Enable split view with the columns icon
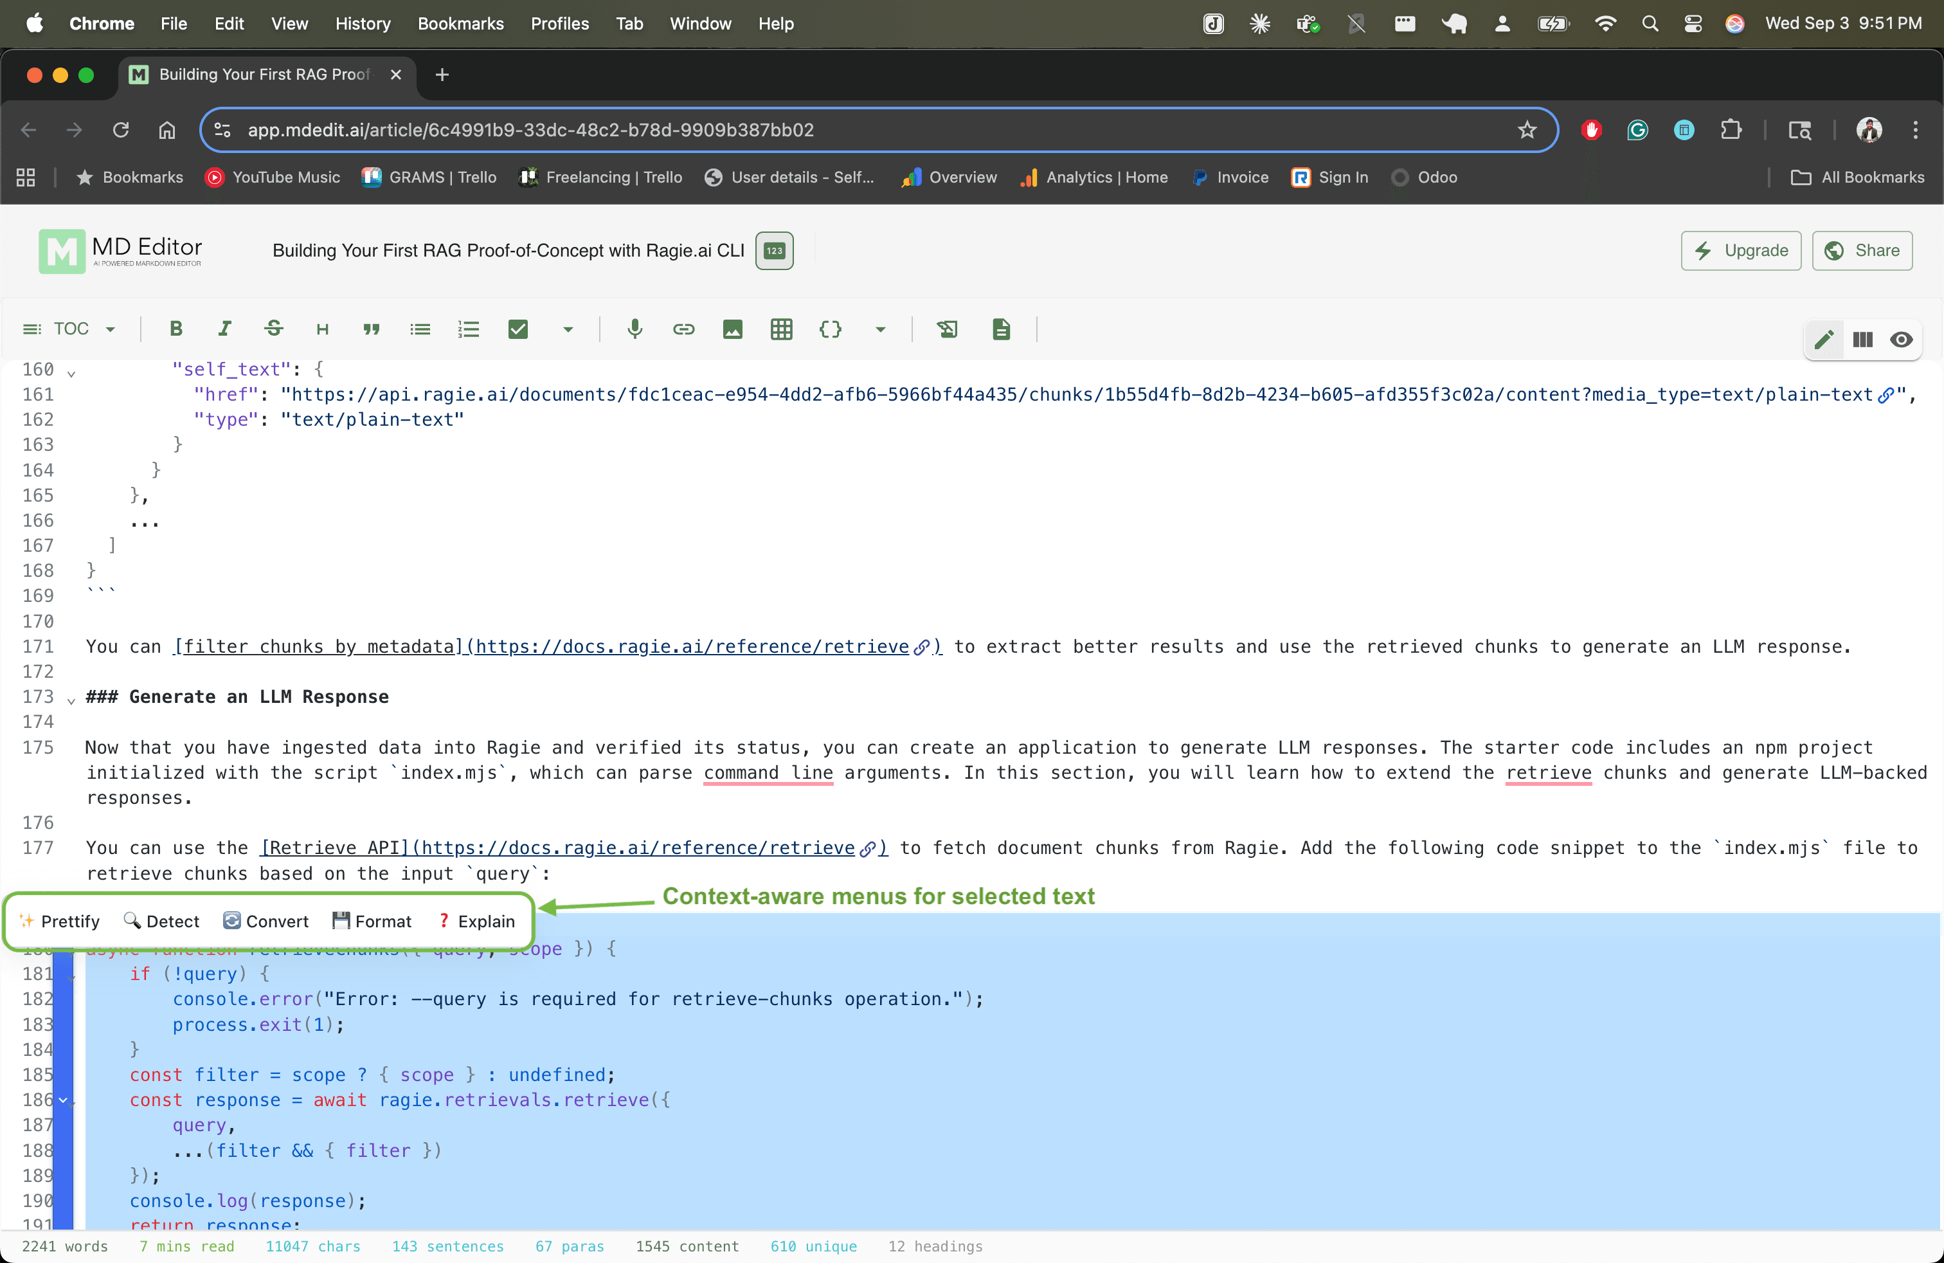 tap(1863, 340)
